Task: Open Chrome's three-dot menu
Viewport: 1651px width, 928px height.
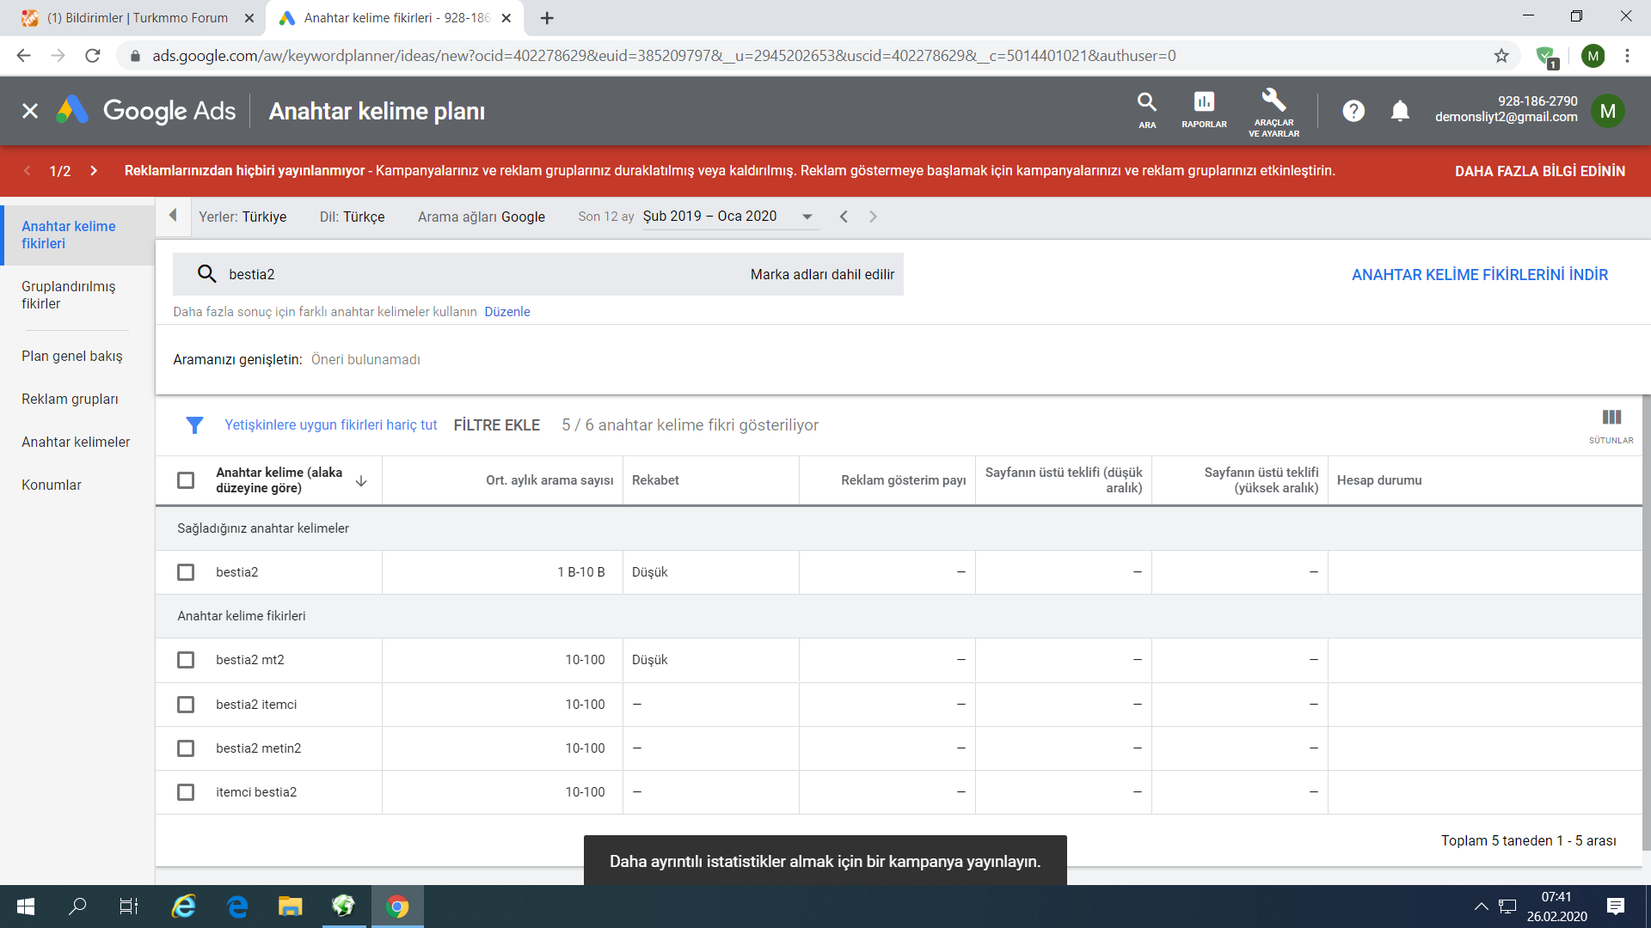Action: (x=1627, y=56)
